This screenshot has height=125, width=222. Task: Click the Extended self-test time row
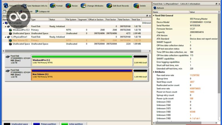tap(185, 69)
